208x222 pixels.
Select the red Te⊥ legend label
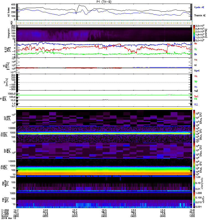pos(196,96)
